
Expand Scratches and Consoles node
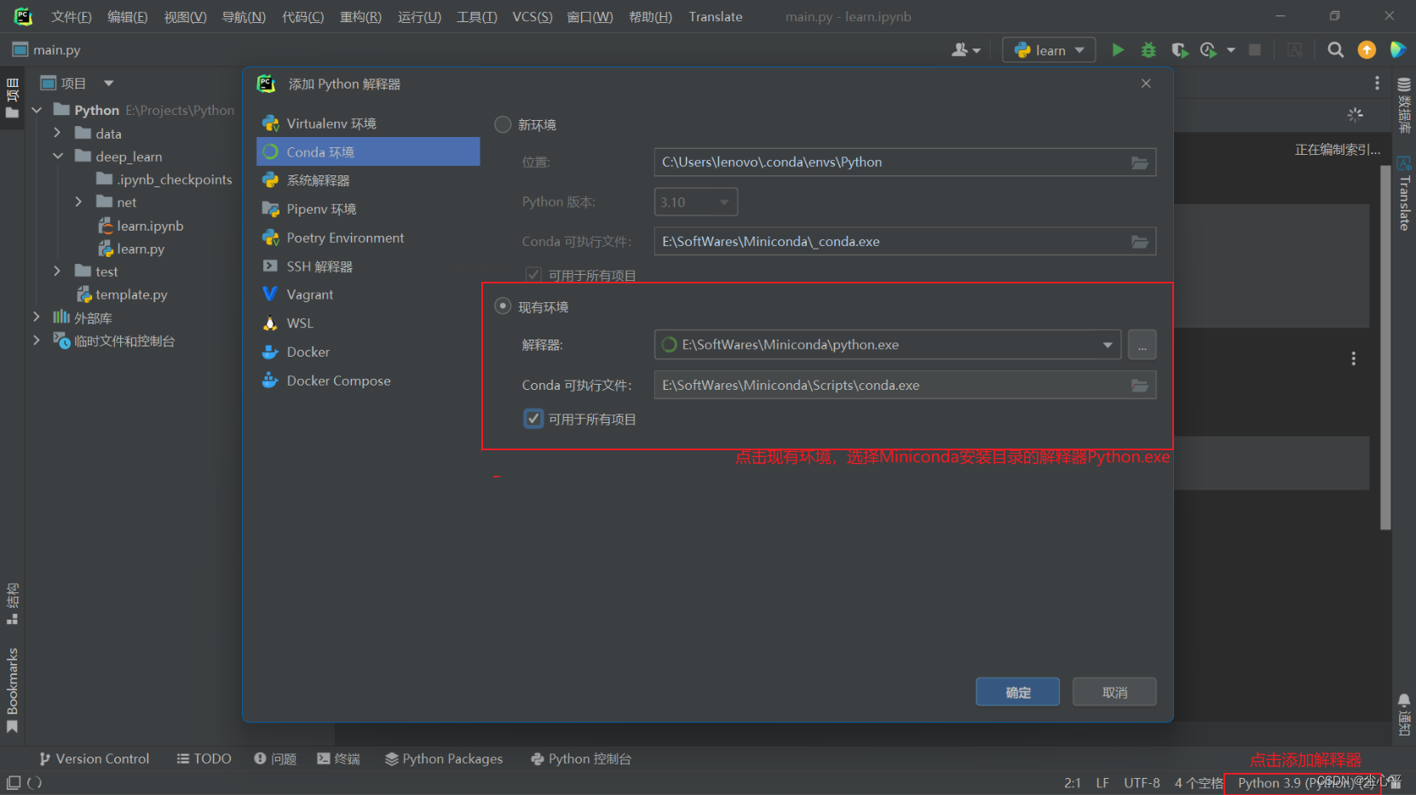click(x=36, y=340)
